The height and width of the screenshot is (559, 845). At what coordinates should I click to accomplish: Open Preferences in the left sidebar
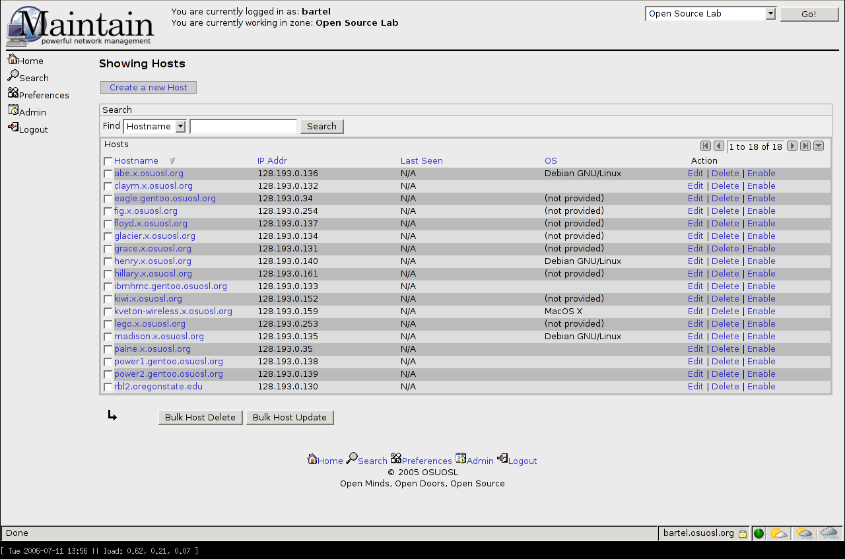pyautogui.click(x=38, y=95)
